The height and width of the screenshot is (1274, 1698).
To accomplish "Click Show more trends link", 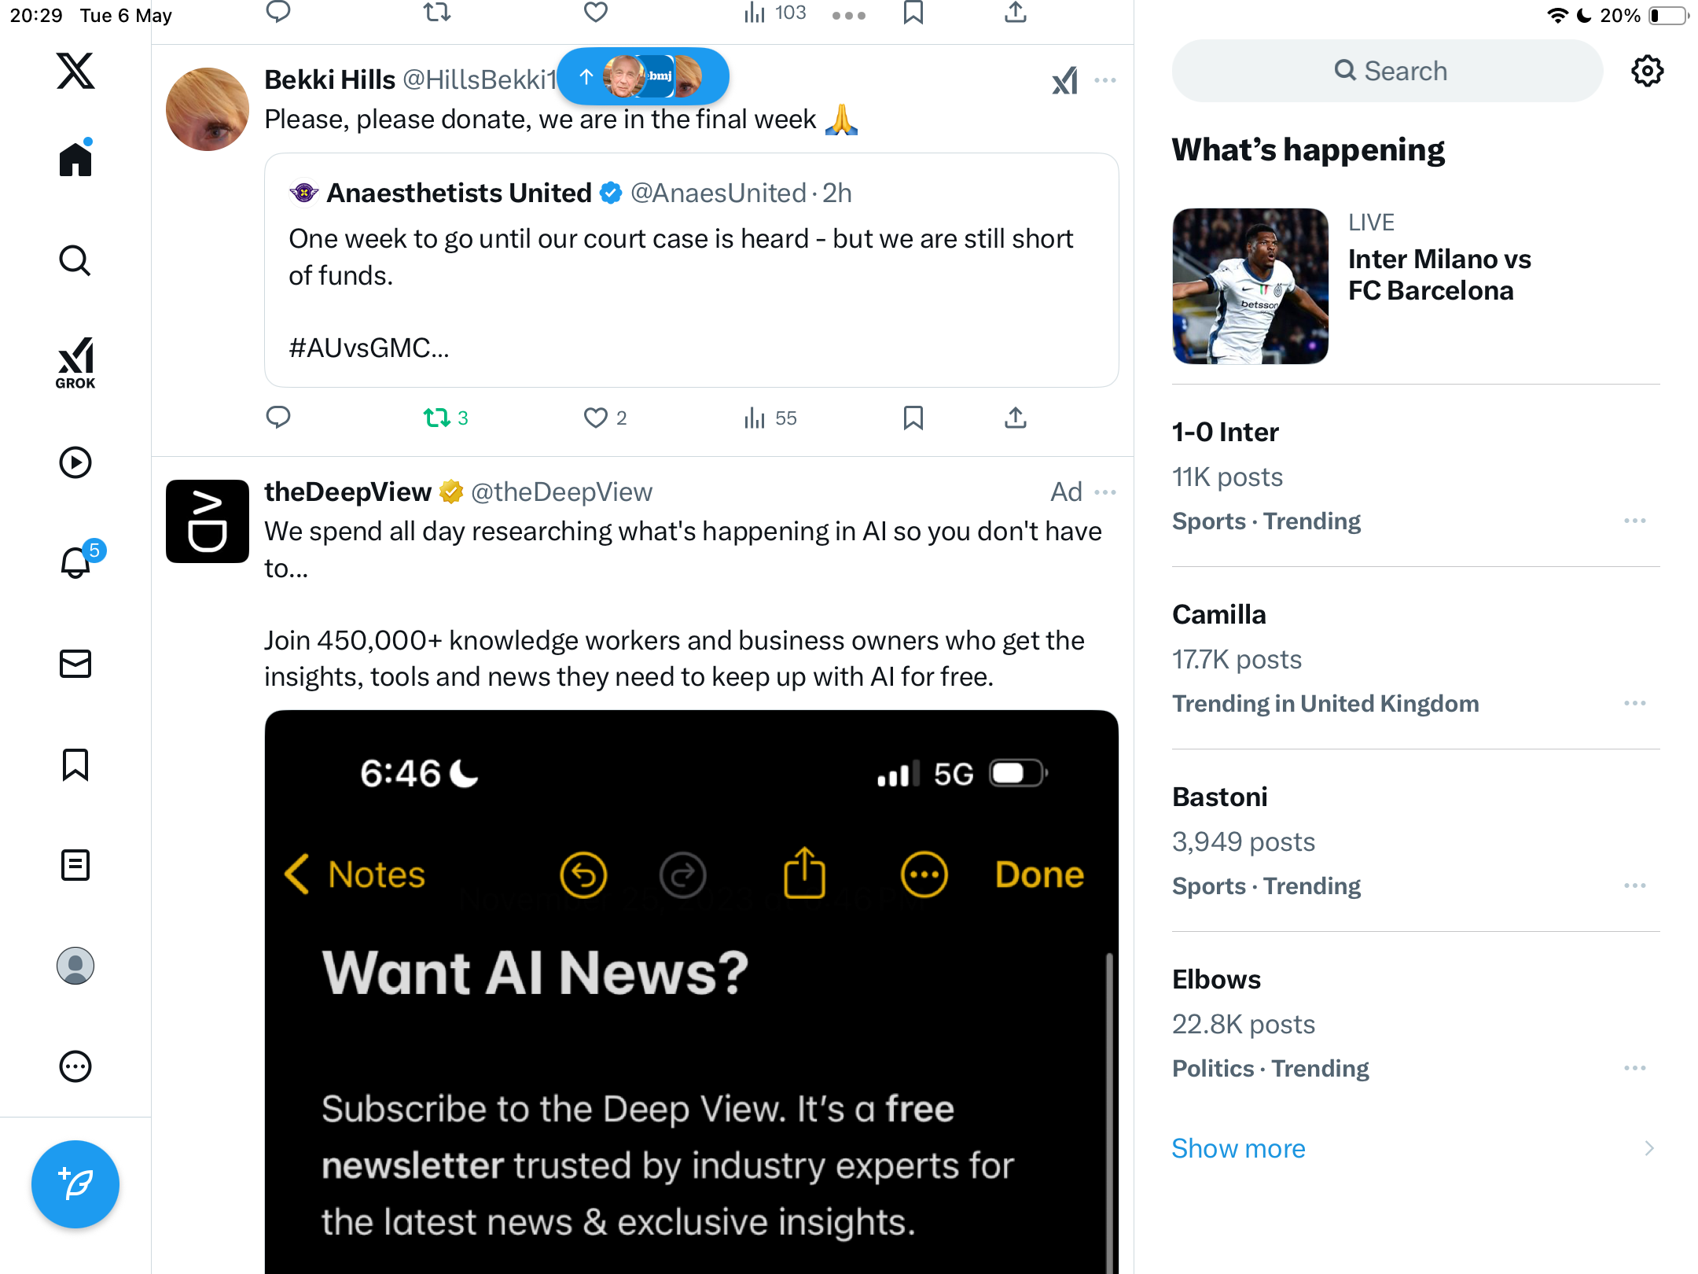I will pyautogui.click(x=1238, y=1148).
